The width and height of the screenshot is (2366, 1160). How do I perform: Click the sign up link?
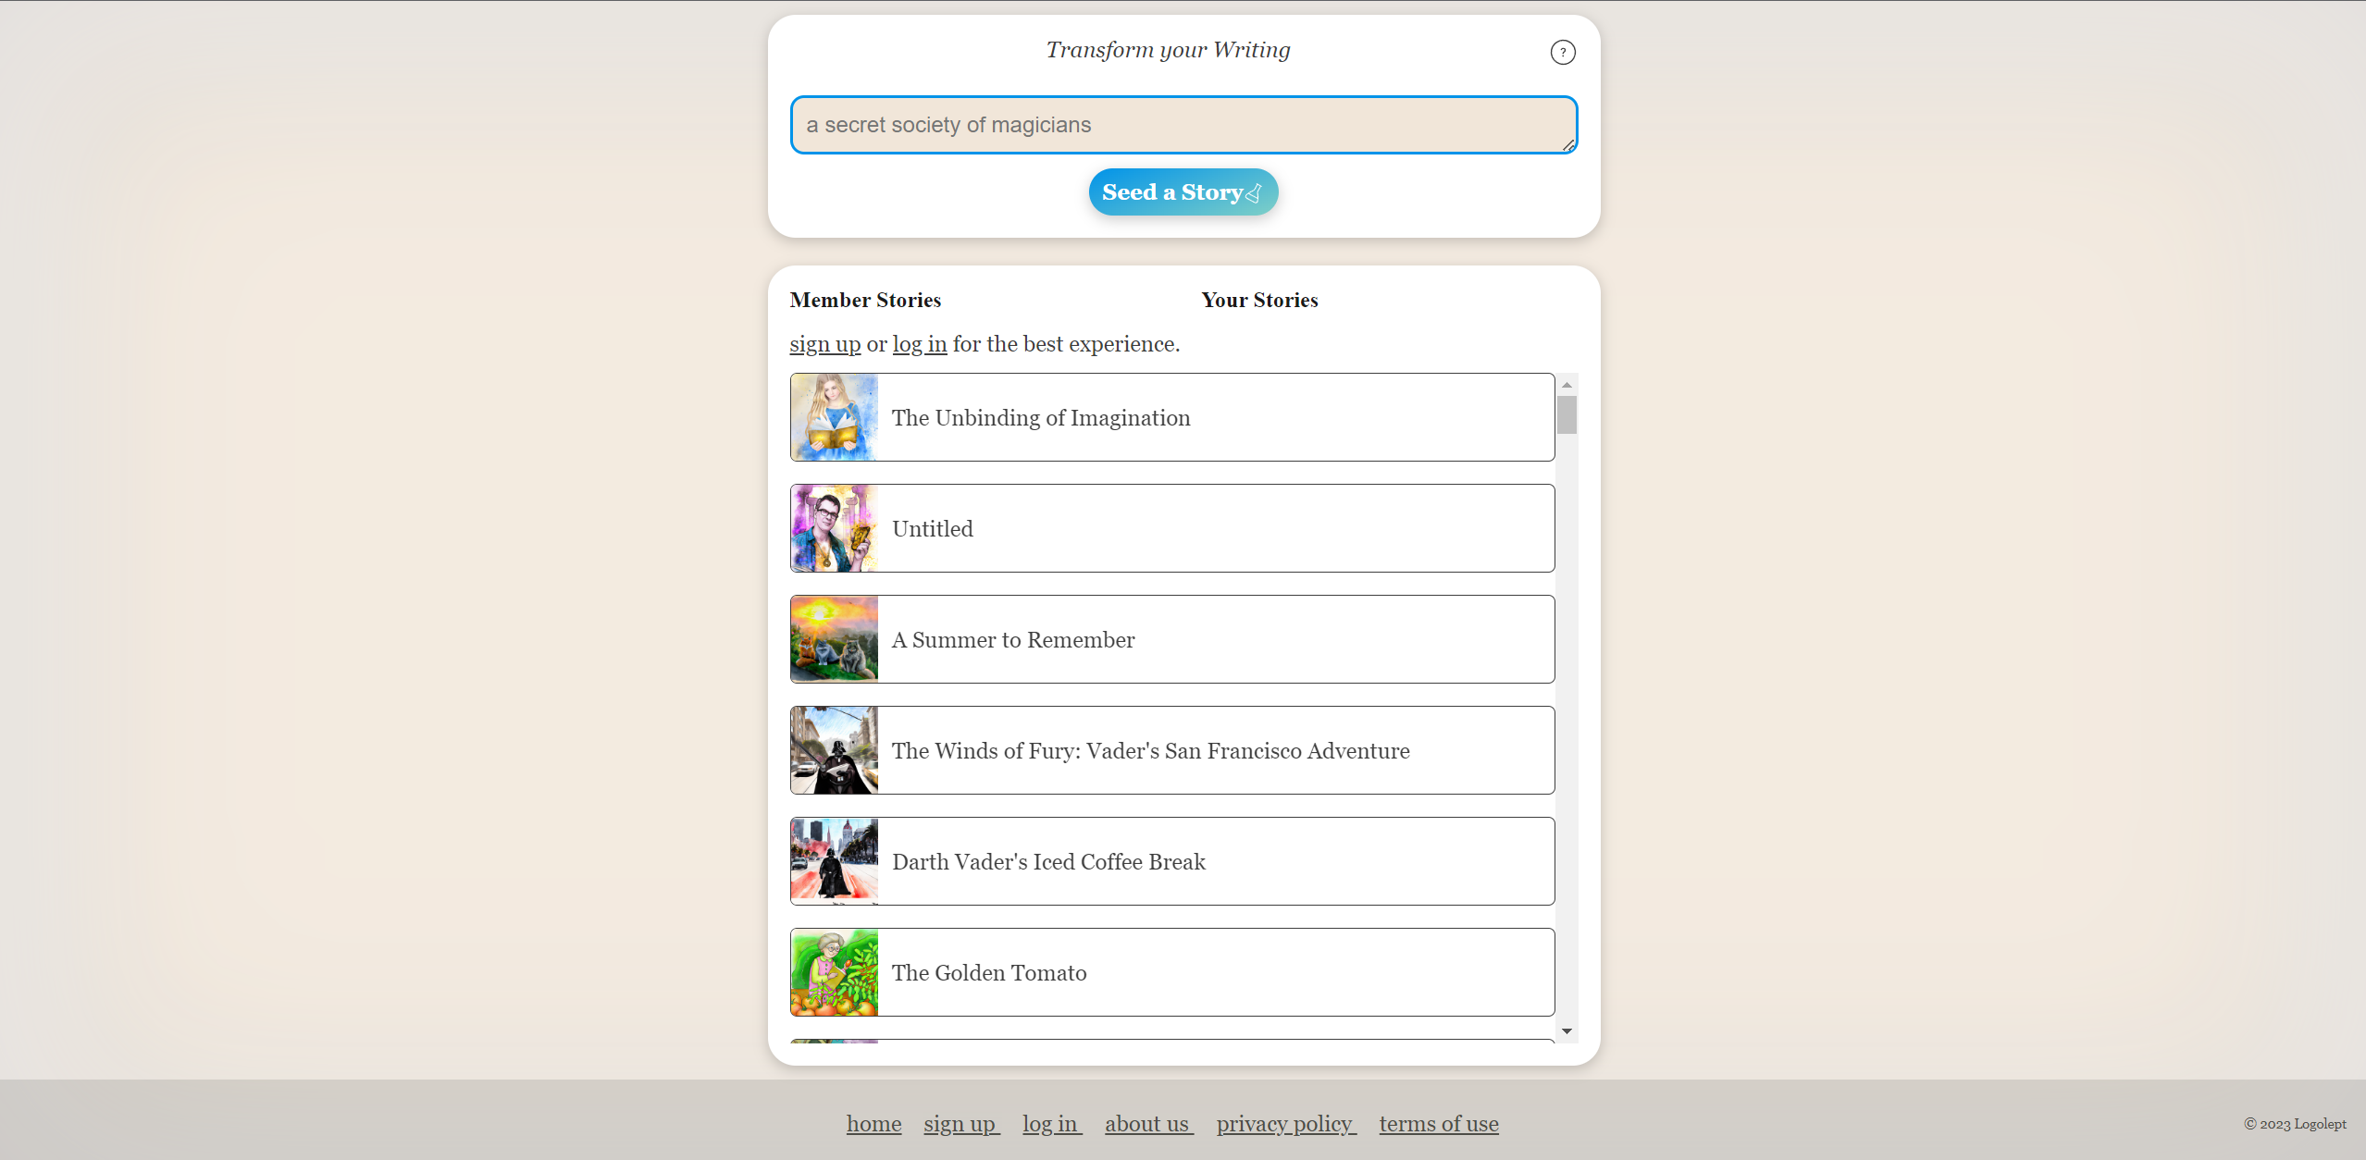[x=824, y=344]
